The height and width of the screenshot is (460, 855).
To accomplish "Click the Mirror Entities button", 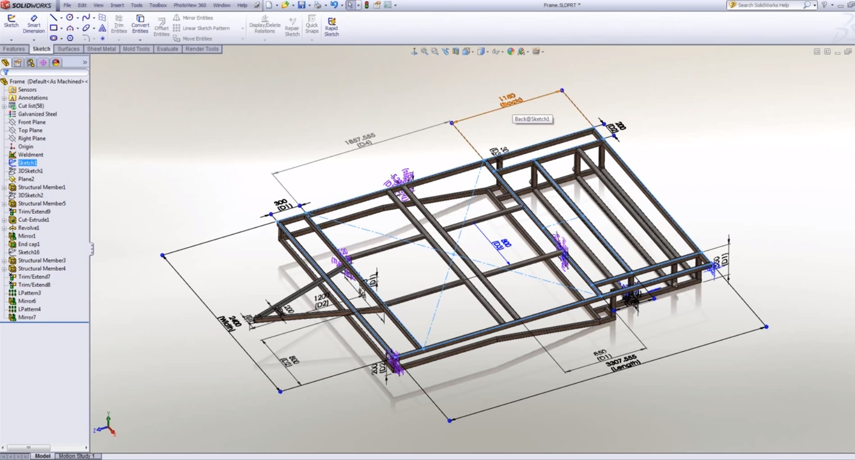I will 194,18.
